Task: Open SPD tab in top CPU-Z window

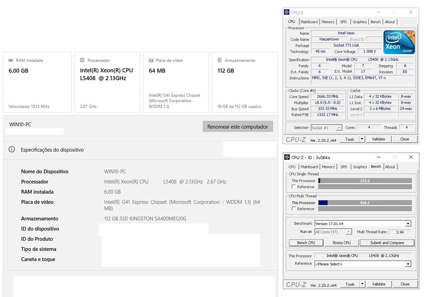Action: 343,22
